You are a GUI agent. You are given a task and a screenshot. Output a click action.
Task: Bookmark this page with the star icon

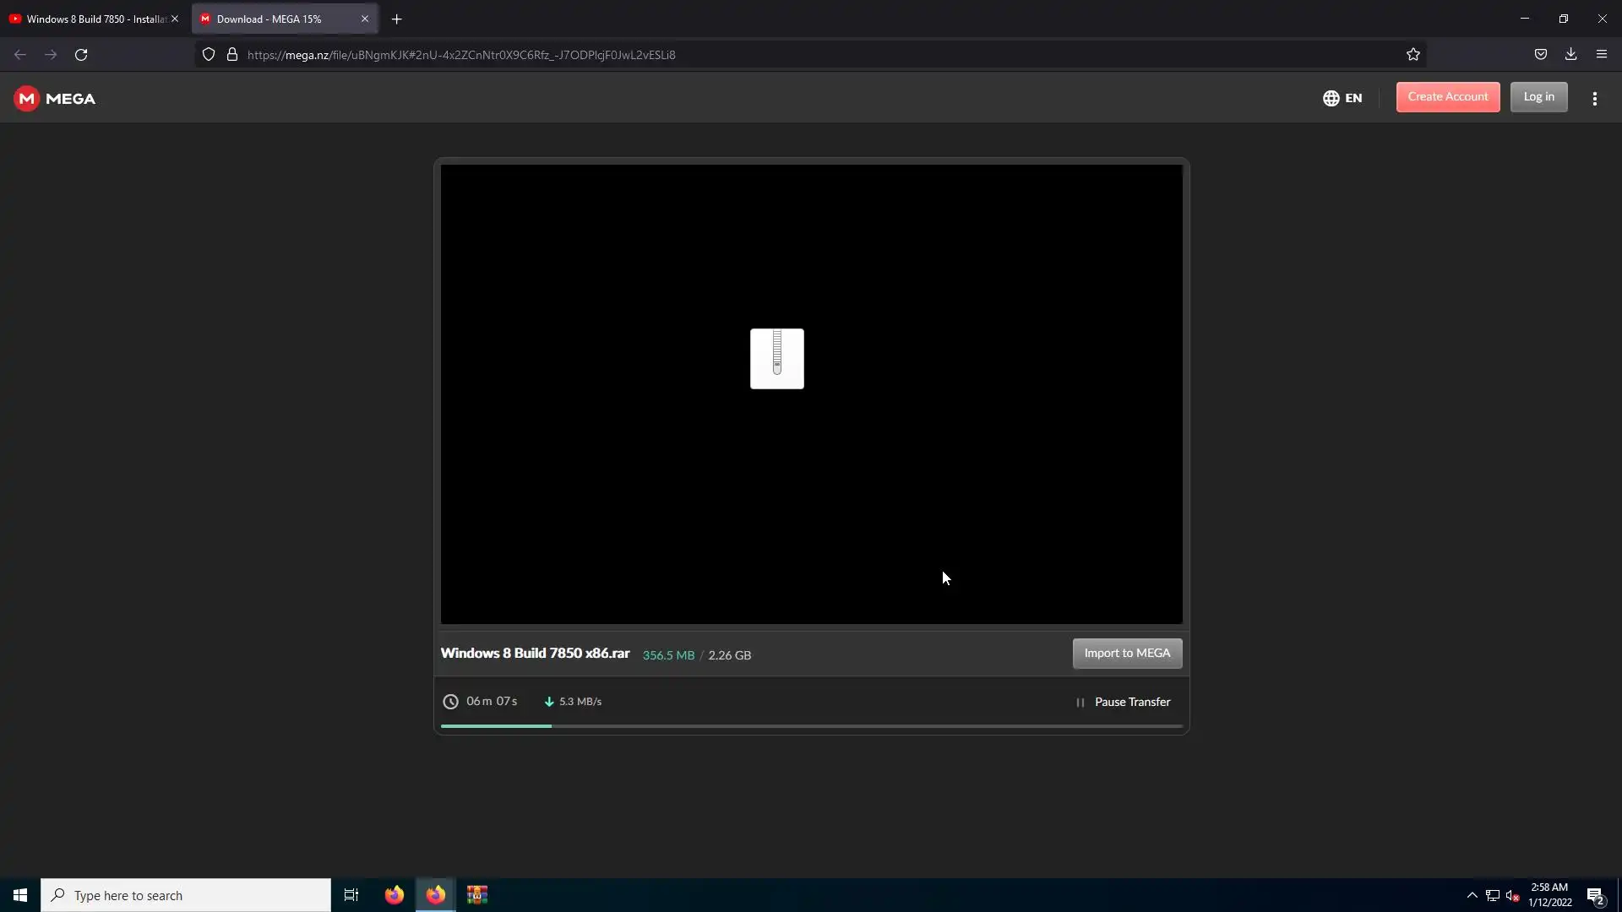pos(1413,55)
